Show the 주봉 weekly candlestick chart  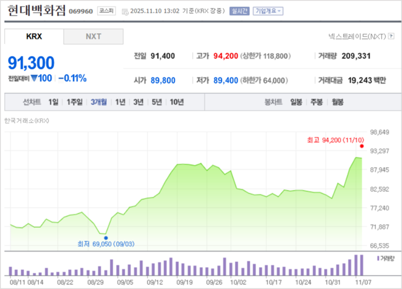[317, 102]
